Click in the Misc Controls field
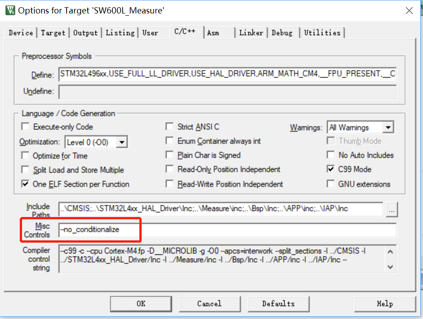423x319 pixels. [x=227, y=230]
